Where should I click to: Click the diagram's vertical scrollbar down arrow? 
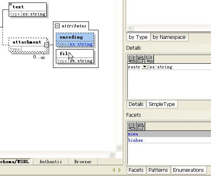coord(119,148)
